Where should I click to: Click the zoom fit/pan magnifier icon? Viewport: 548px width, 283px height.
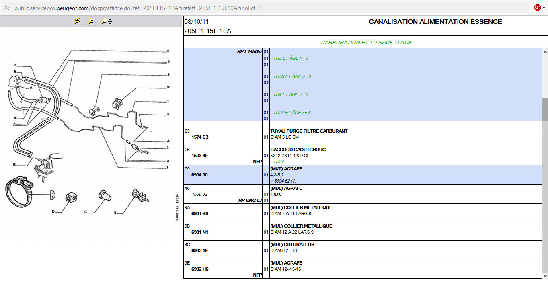click(x=107, y=21)
